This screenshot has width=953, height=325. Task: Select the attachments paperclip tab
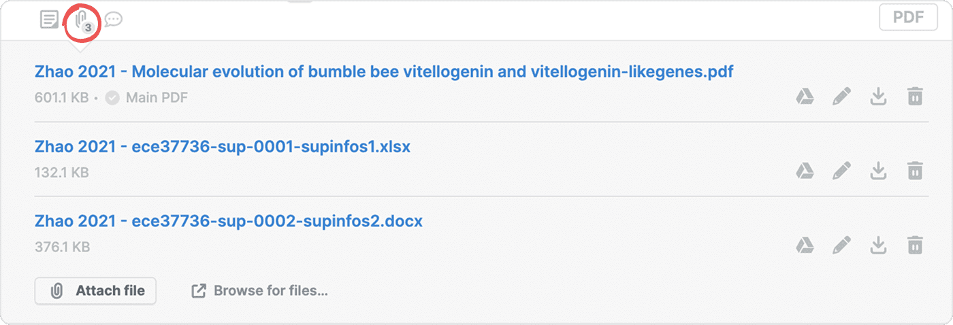pos(82,20)
